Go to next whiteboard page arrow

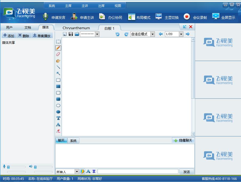[x=188, y=34]
